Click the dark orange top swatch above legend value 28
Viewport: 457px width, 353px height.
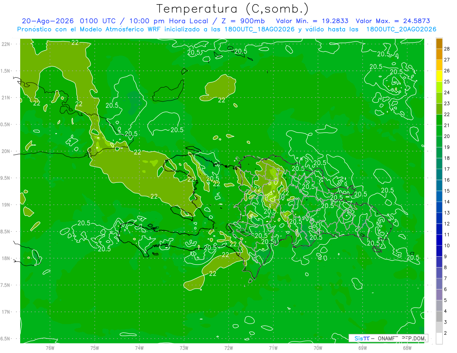click(439, 43)
